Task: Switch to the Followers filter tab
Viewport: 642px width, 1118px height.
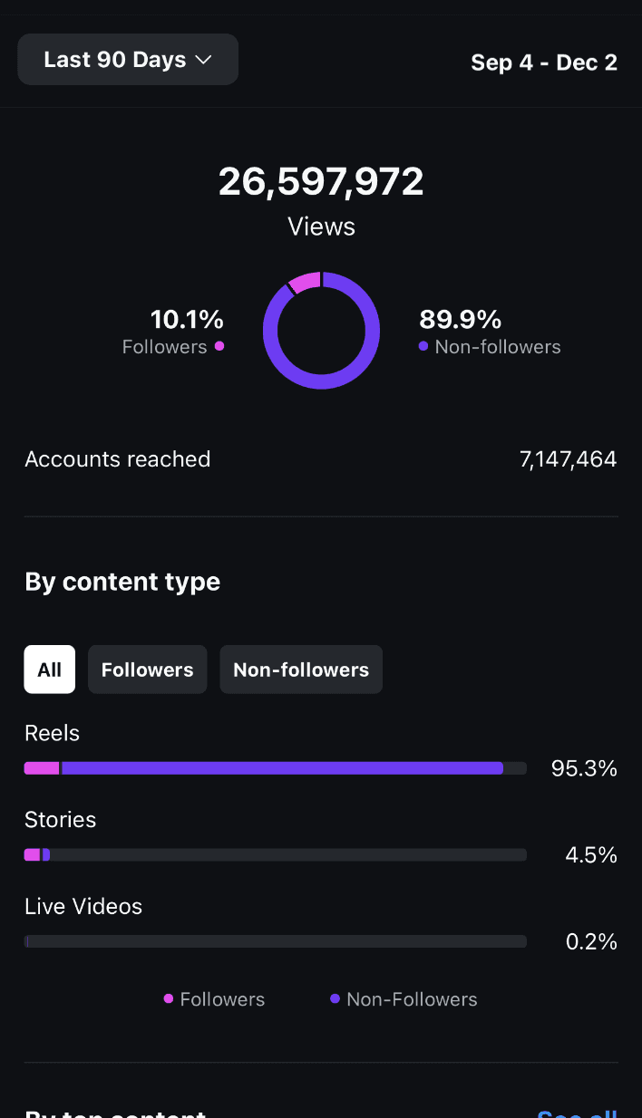Action: 147,670
